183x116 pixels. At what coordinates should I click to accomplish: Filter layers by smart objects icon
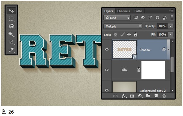click(165, 18)
